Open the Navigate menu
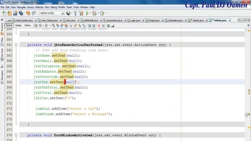 click(x=21, y=7)
